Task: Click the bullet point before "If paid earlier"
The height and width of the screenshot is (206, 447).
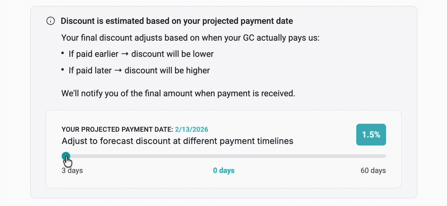Action: (x=63, y=53)
